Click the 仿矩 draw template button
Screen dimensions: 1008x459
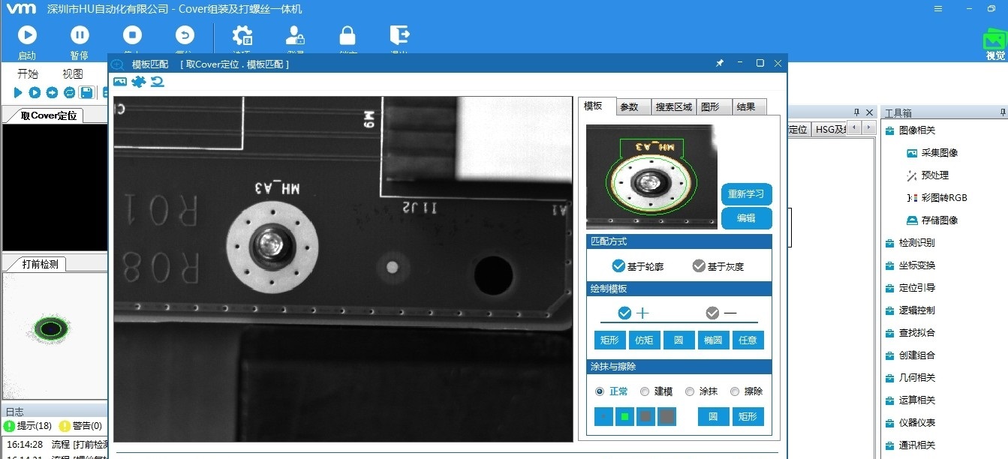pos(643,340)
